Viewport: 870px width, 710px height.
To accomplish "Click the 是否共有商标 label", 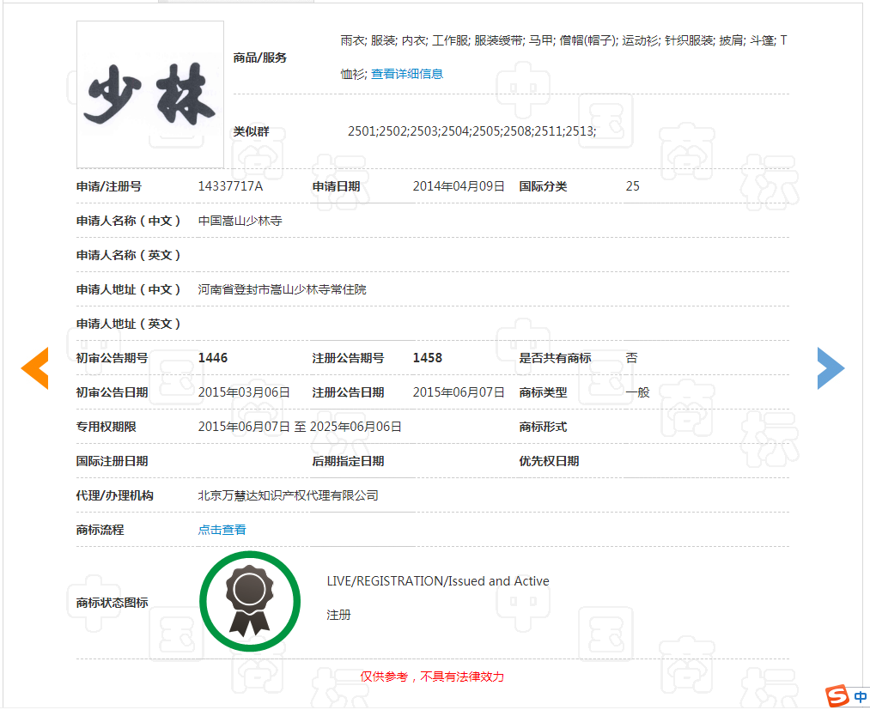I will [556, 358].
